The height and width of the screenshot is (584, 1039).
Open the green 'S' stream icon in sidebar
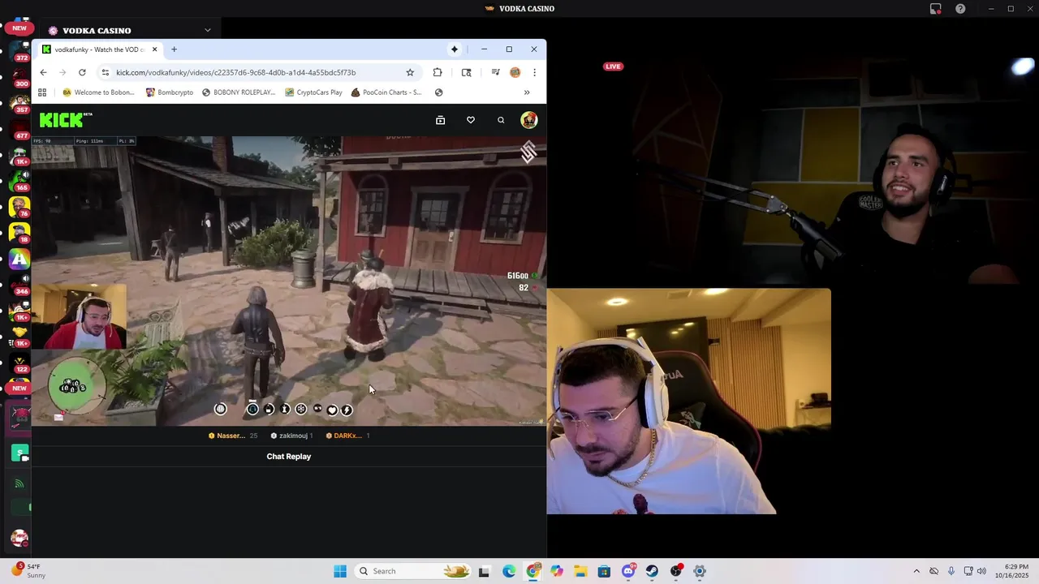19,453
